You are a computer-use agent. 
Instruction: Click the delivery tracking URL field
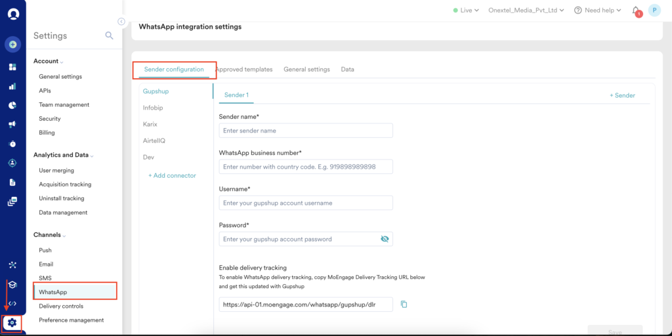[x=306, y=304]
